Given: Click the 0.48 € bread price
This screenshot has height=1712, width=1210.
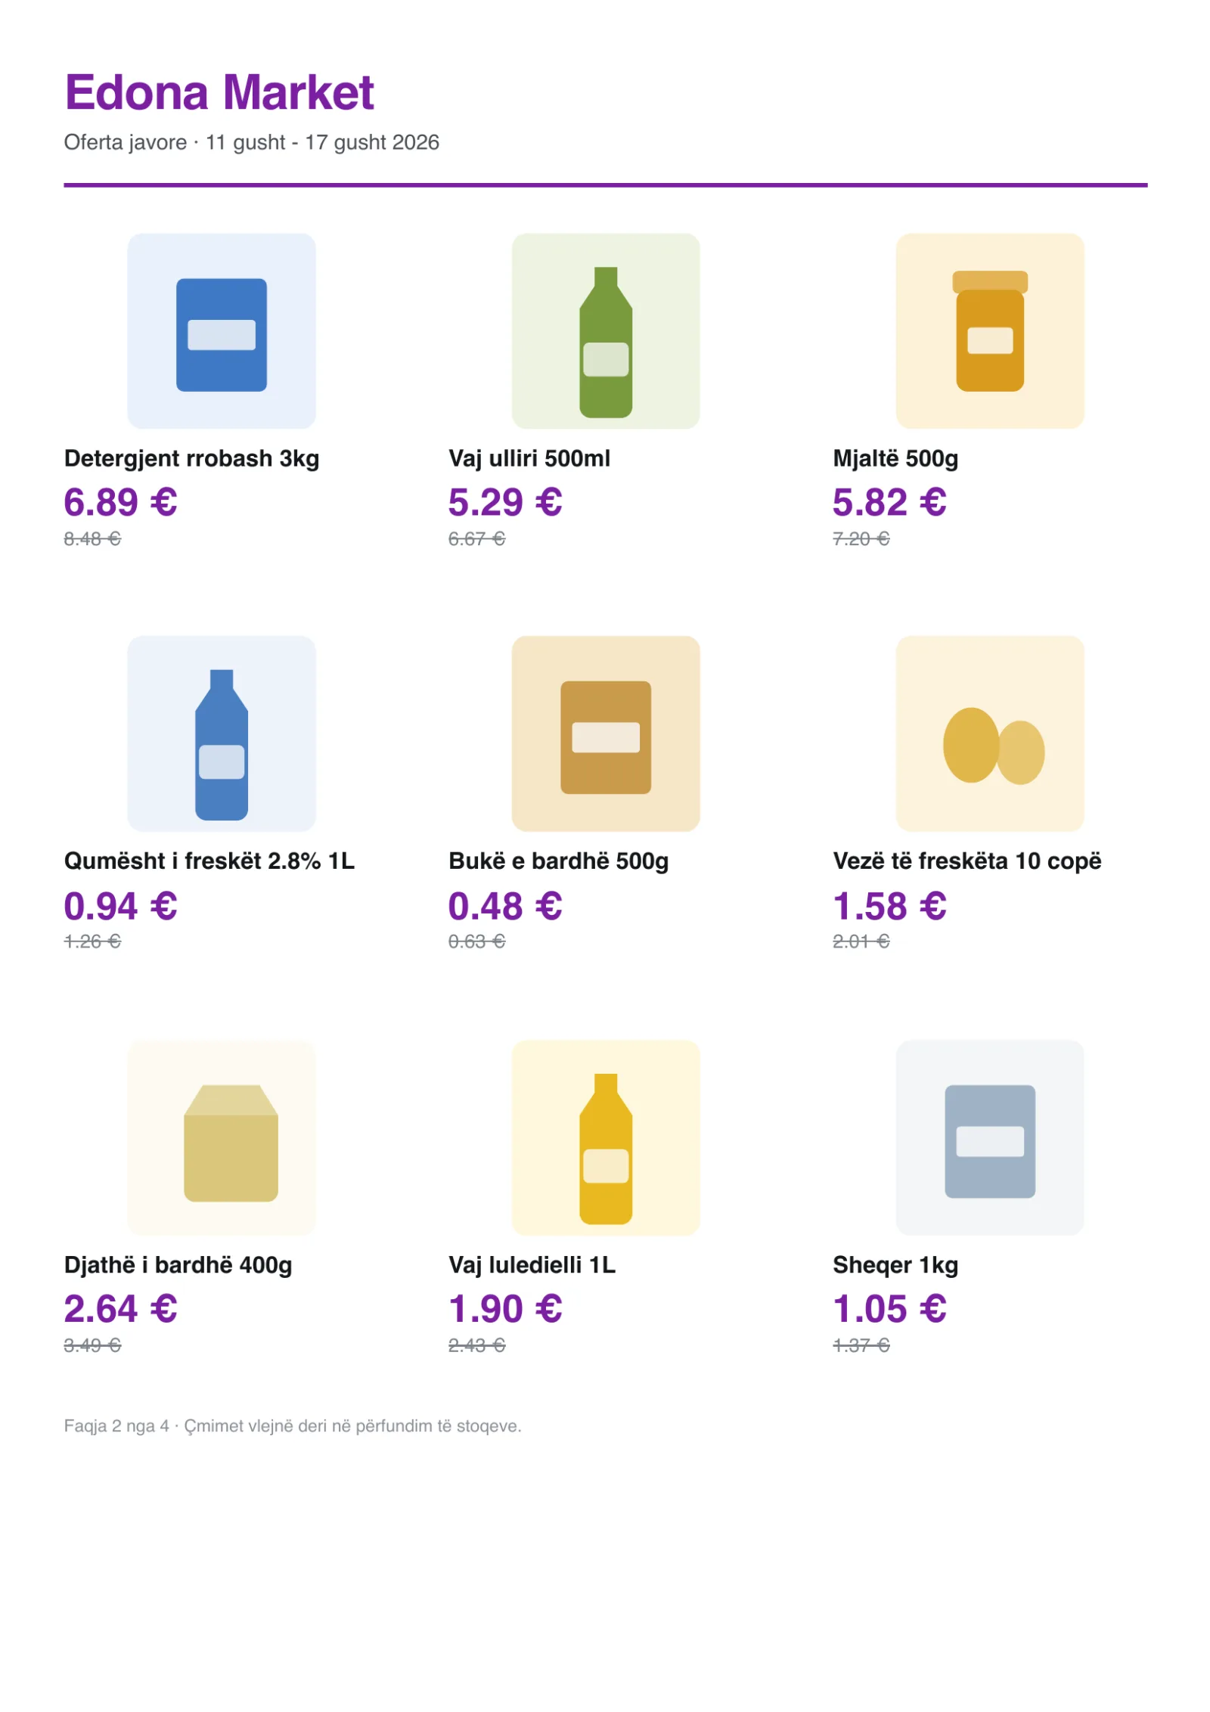Looking at the screenshot, I should point(505,906).
